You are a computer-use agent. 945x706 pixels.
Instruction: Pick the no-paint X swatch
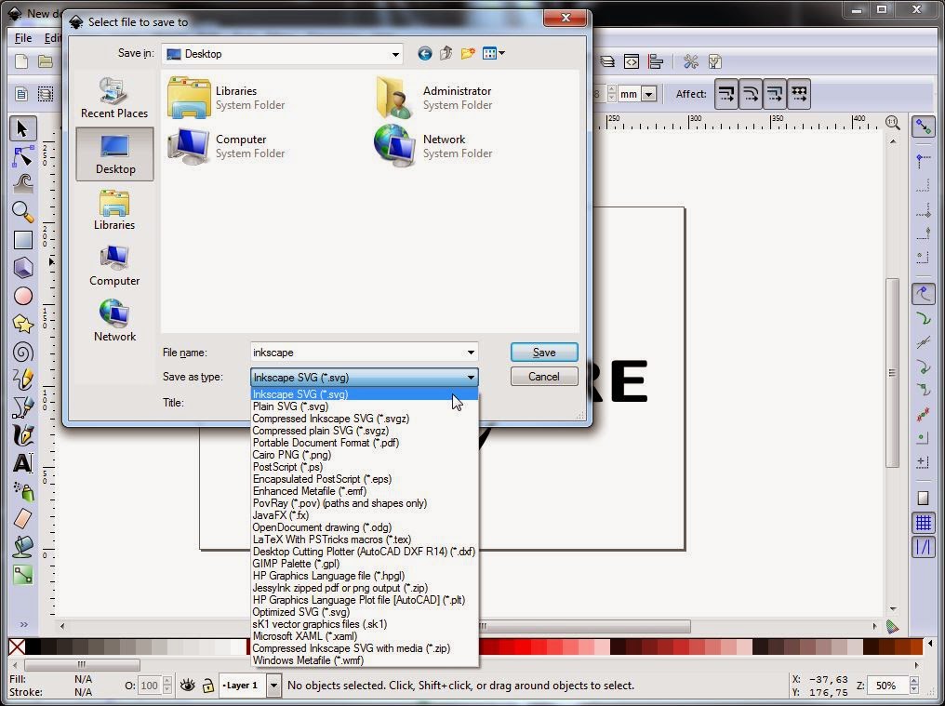pos(17,646)
